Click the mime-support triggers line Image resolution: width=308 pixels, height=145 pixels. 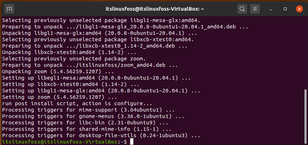[x=89, y=110]
